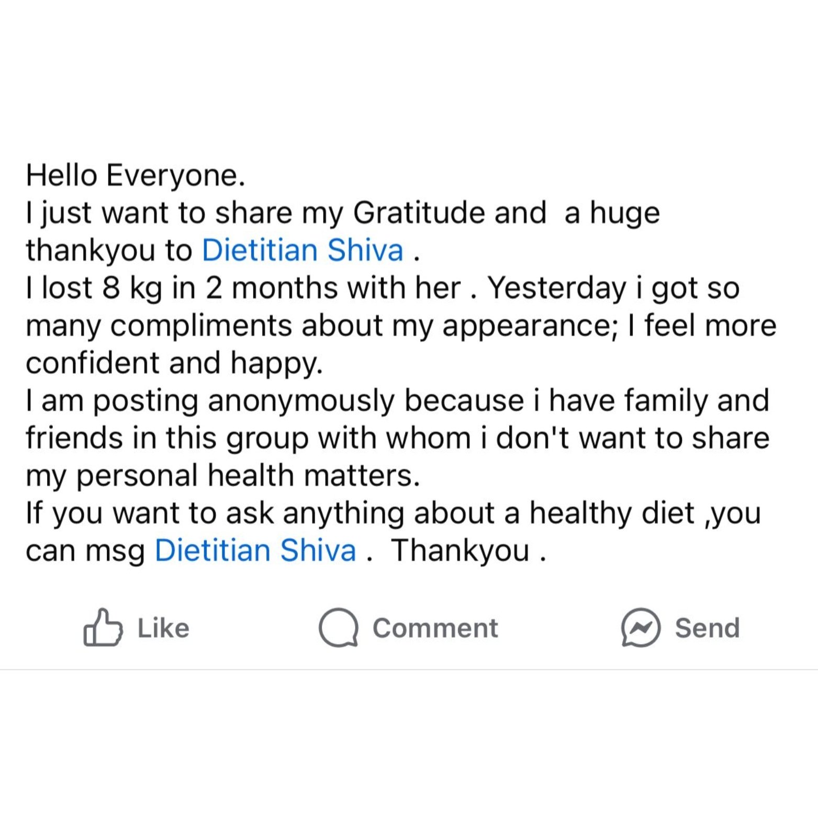Click the words "a huge" in the post
The width and height of the screenshot is (818, 818).
click(611, 213)
